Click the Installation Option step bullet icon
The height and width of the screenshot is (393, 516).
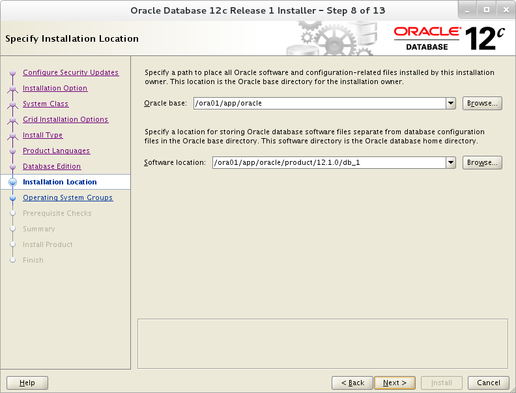[x=13, y=88]
